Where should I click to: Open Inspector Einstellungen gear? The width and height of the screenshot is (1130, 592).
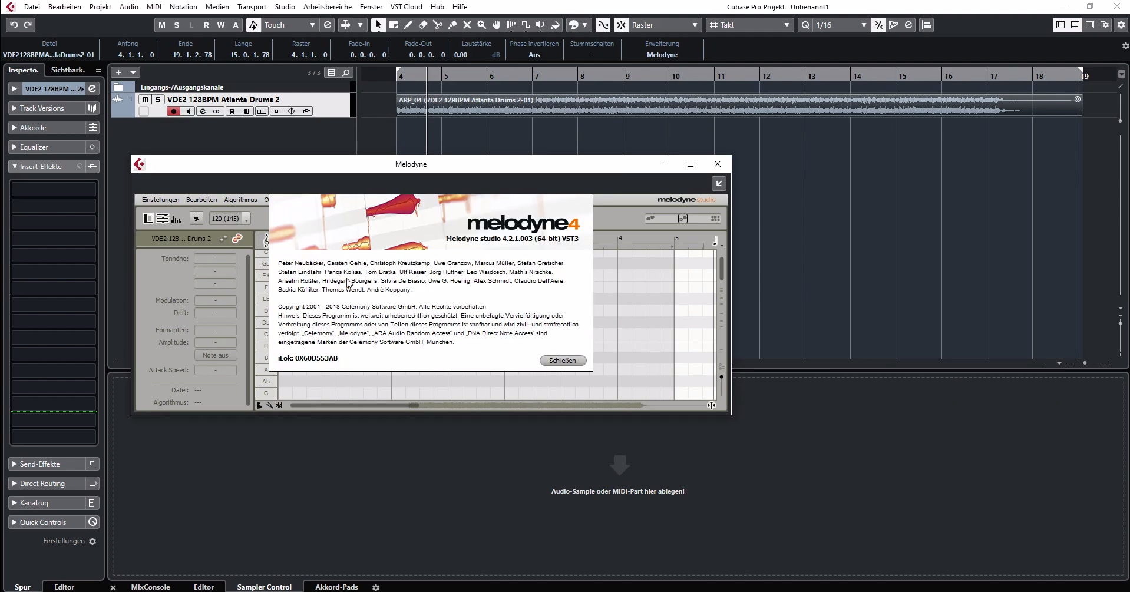(x=92, y=541)
